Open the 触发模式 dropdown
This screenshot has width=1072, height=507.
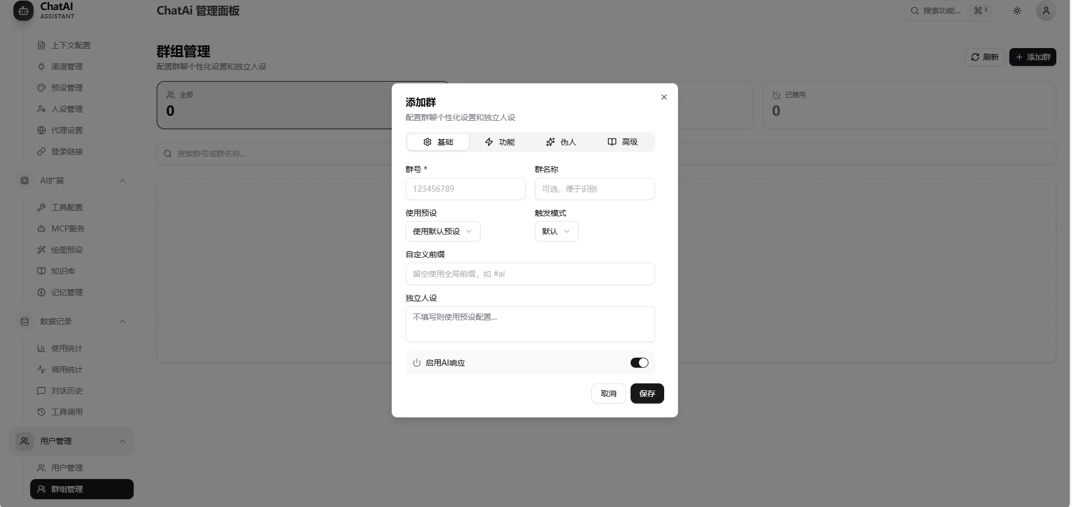click(556, 231)
